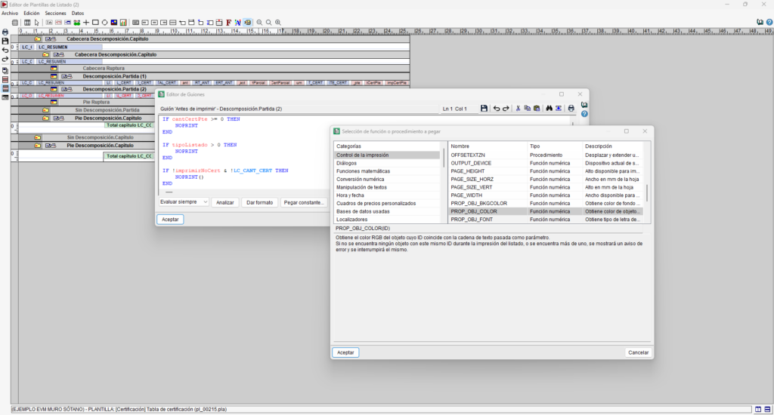Open the Secciones menu

point(55,14)
